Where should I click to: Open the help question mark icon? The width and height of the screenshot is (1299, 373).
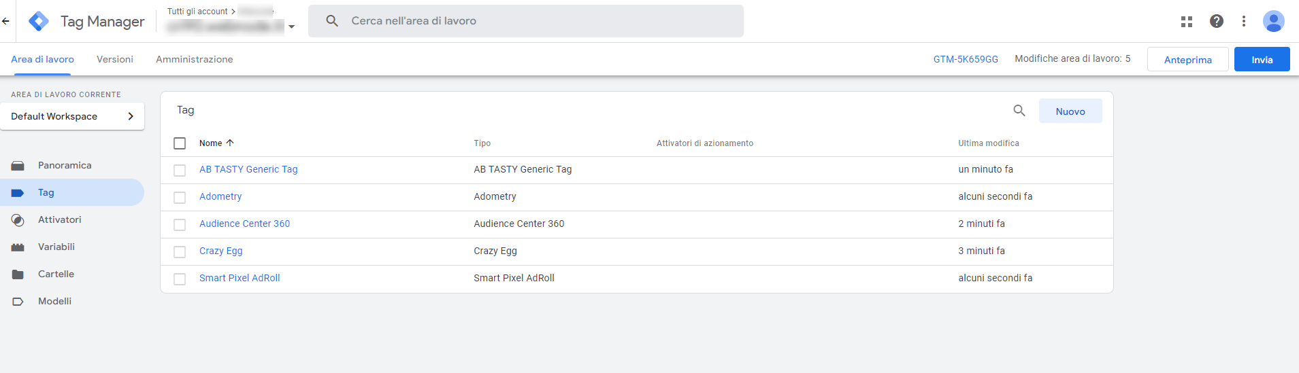(1217, 21)
